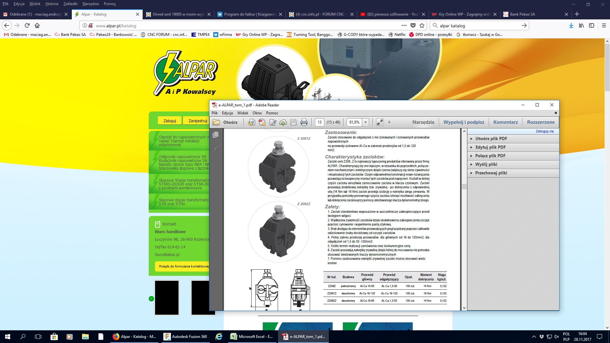
Task: Click the Otwórz open-file button in Adobe Reader
Action: [x=225, y=122]
